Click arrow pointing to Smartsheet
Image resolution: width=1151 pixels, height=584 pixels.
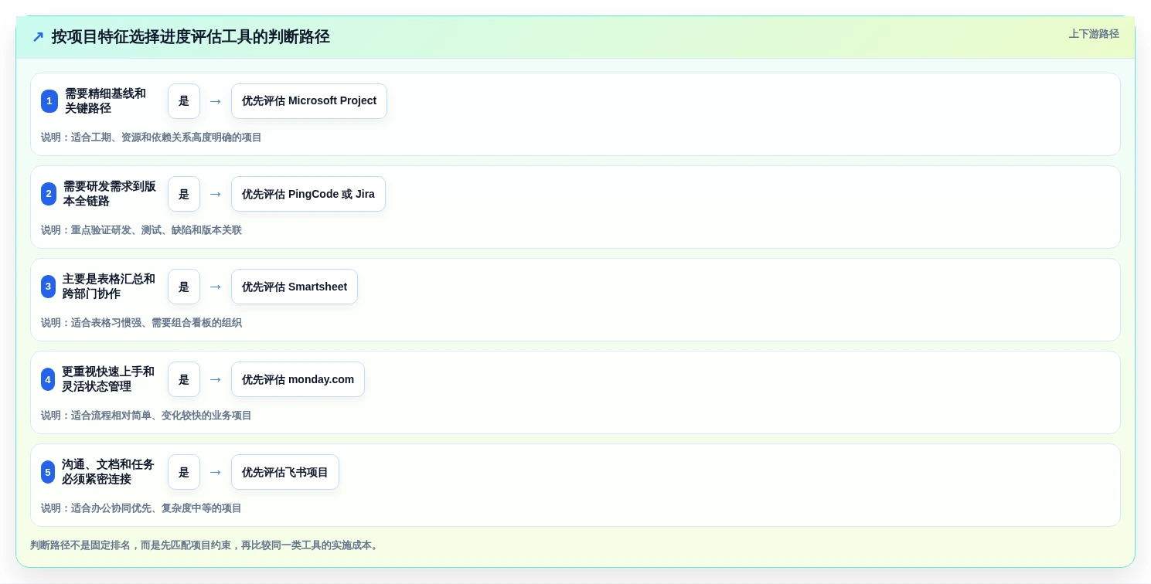(x=216, y=287)
